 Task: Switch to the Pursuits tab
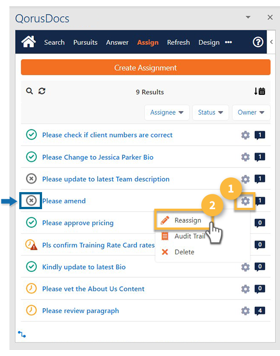[x=85, y=43]
